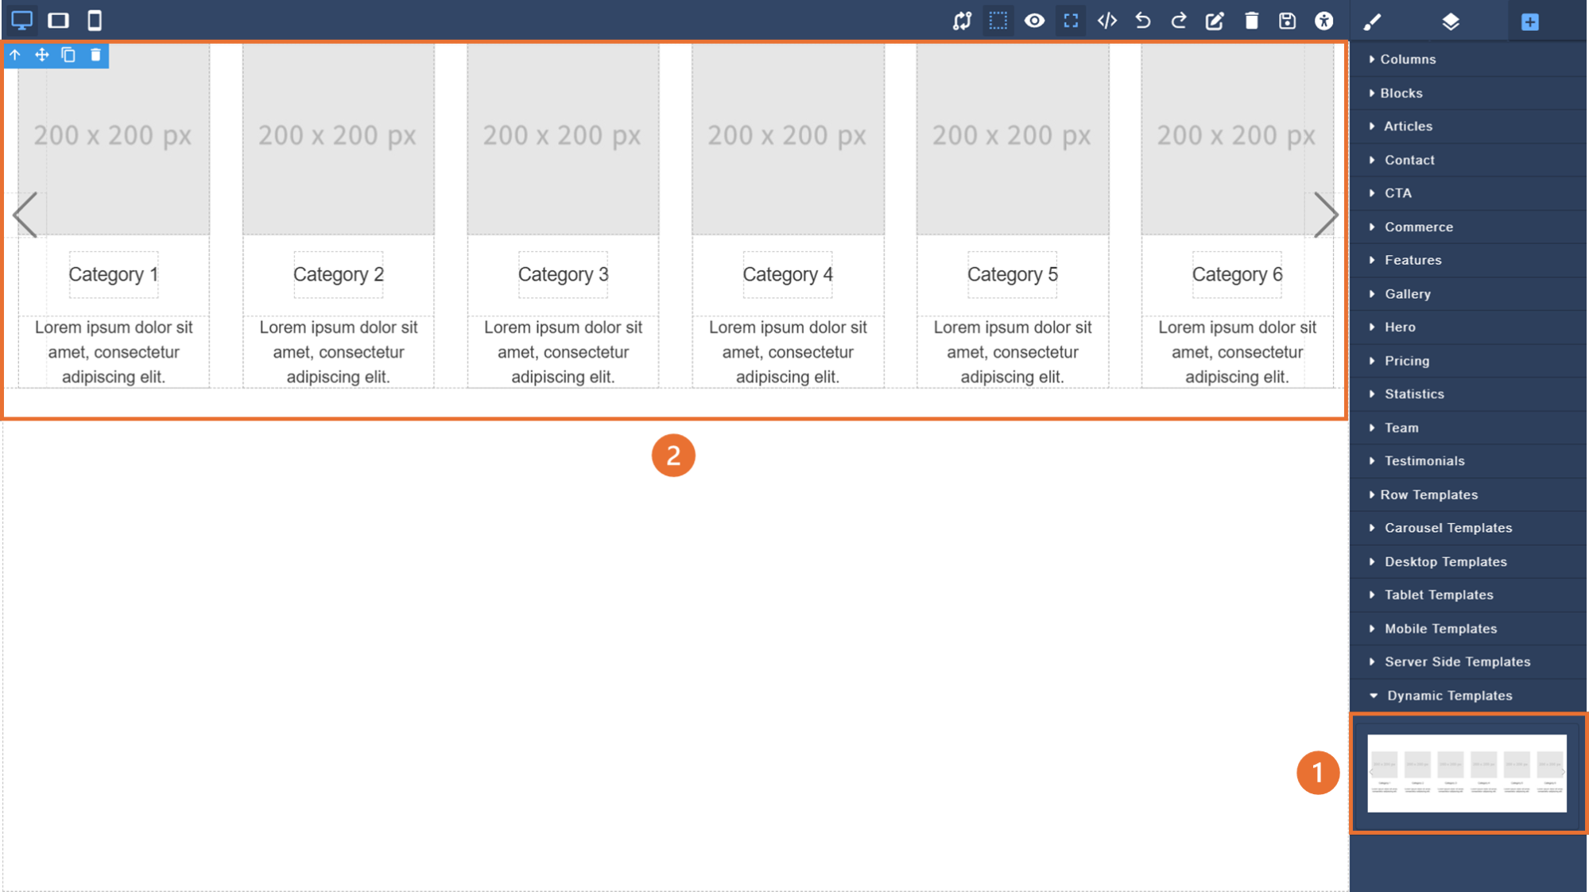Screen dimensions: 1589x892
Task: Open the accessibility checker icon
Action: point(1324,21)
